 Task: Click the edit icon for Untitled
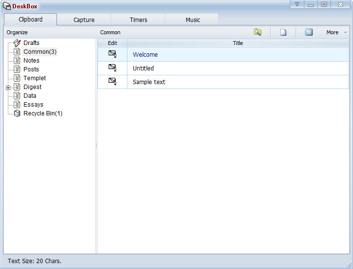pyautogui.click(x=112, y=68)
